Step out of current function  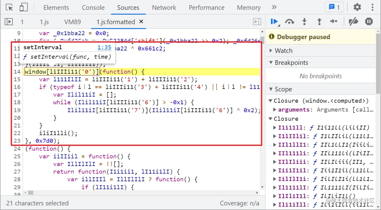point(319,22)
